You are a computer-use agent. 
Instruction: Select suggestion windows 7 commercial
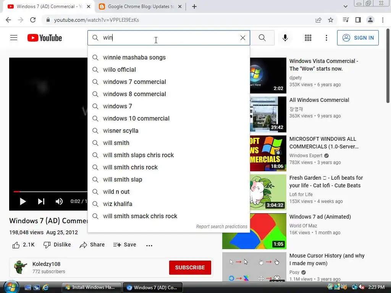pos(168,82)
